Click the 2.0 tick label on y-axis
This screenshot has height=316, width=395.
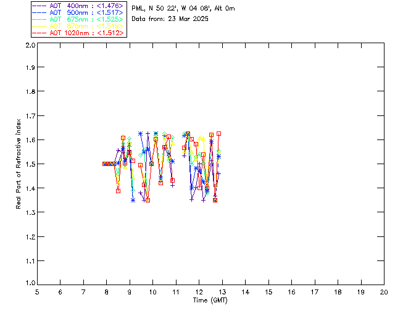coord(30,46)
